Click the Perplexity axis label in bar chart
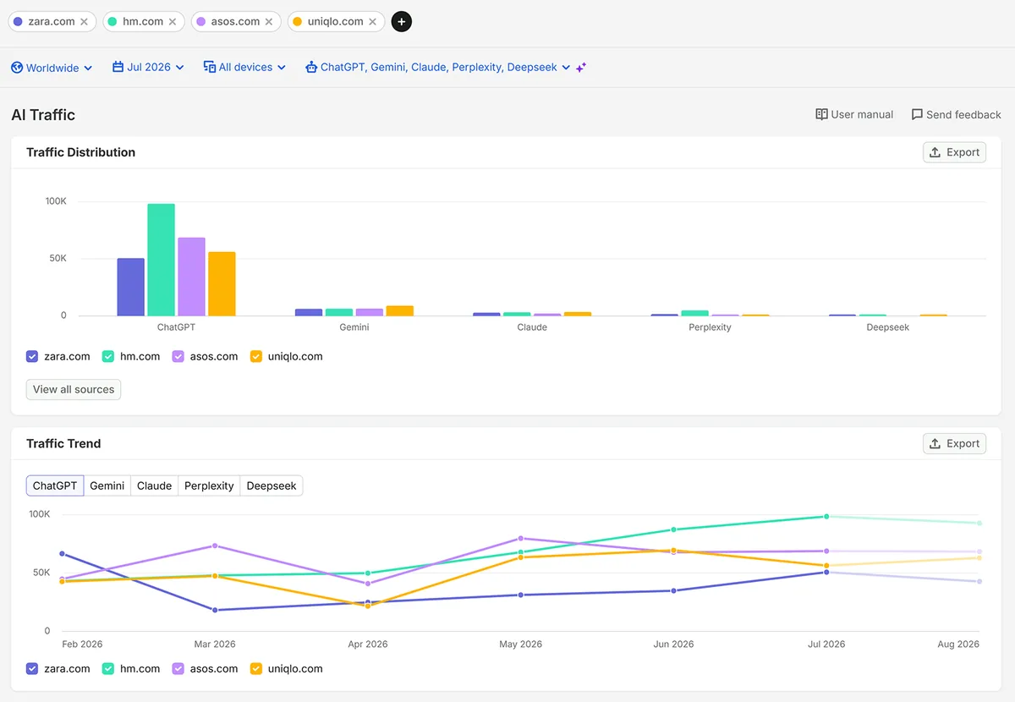 click(x=710, y=327)
